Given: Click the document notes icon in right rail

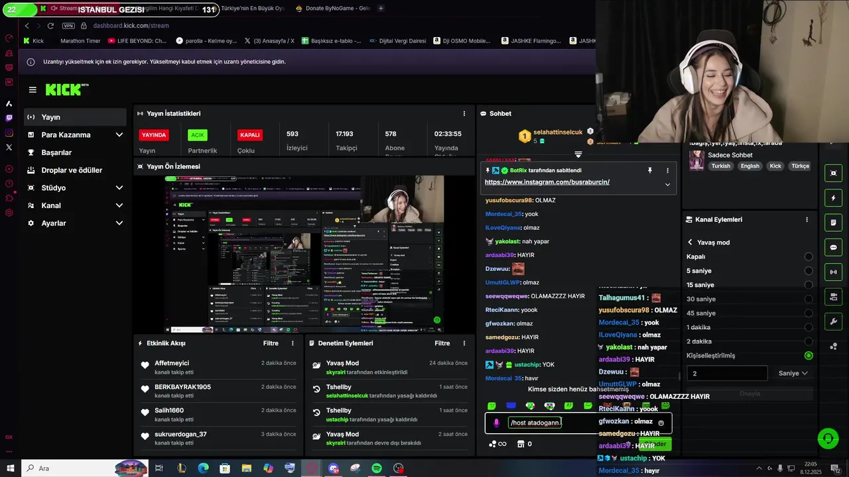Looking at the screenshot, I should pyautogui.click(x=834, y=223).
